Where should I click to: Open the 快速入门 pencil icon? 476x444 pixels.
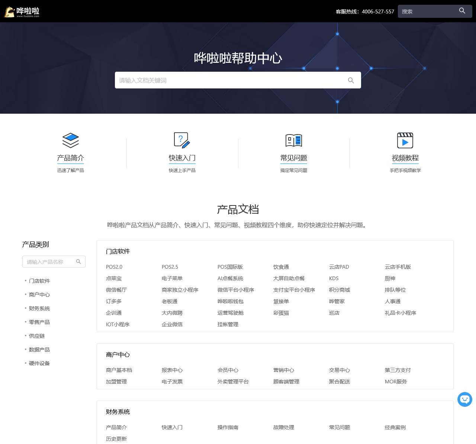pos(182,140)
